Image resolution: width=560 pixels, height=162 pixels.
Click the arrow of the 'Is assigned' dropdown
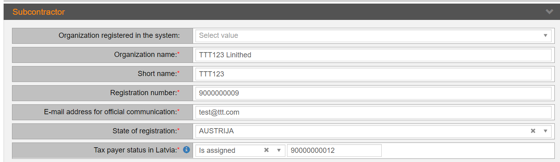[x=279, y=150]
